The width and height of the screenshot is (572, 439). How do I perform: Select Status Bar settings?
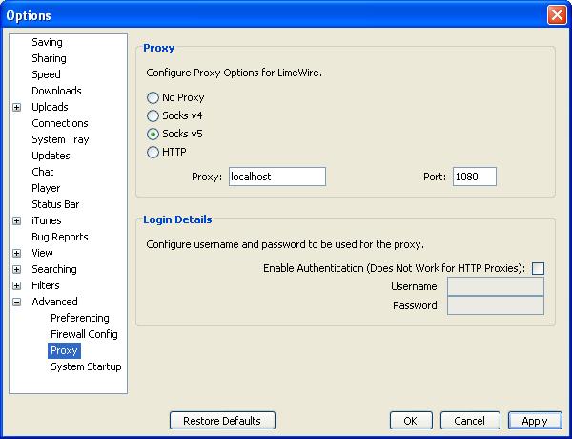[x=55, y=204]
